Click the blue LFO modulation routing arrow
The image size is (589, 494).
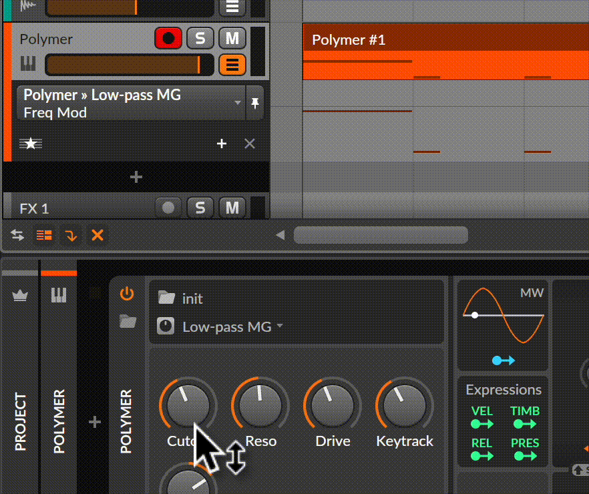point(504,360)
